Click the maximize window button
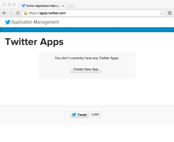 coord(14,5)
